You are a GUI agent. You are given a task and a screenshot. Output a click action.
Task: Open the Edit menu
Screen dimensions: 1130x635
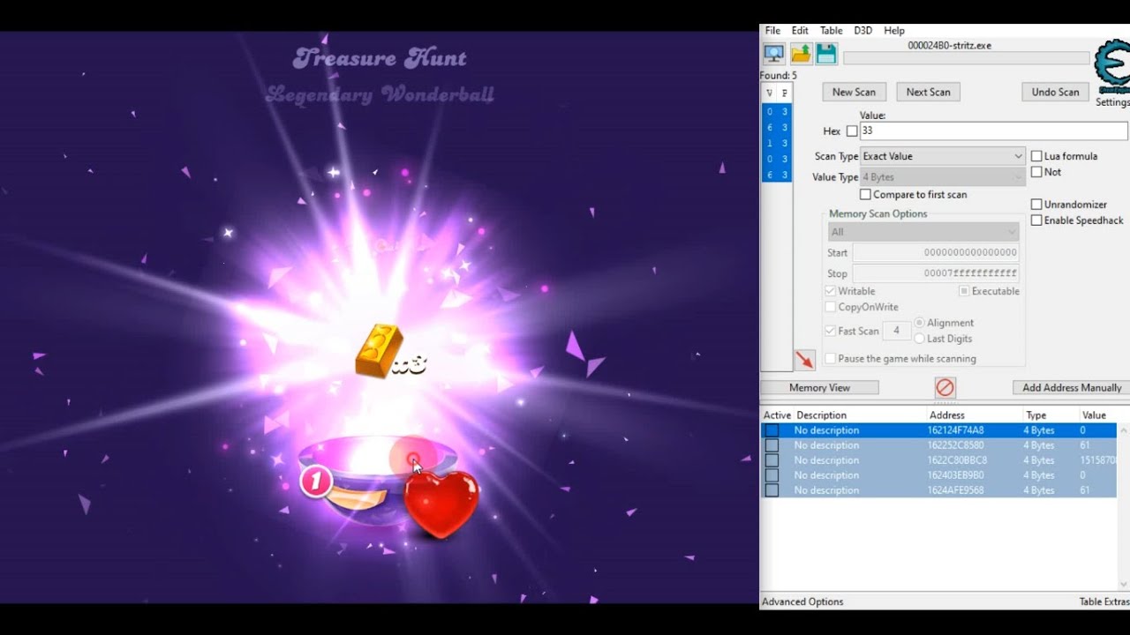800,30
